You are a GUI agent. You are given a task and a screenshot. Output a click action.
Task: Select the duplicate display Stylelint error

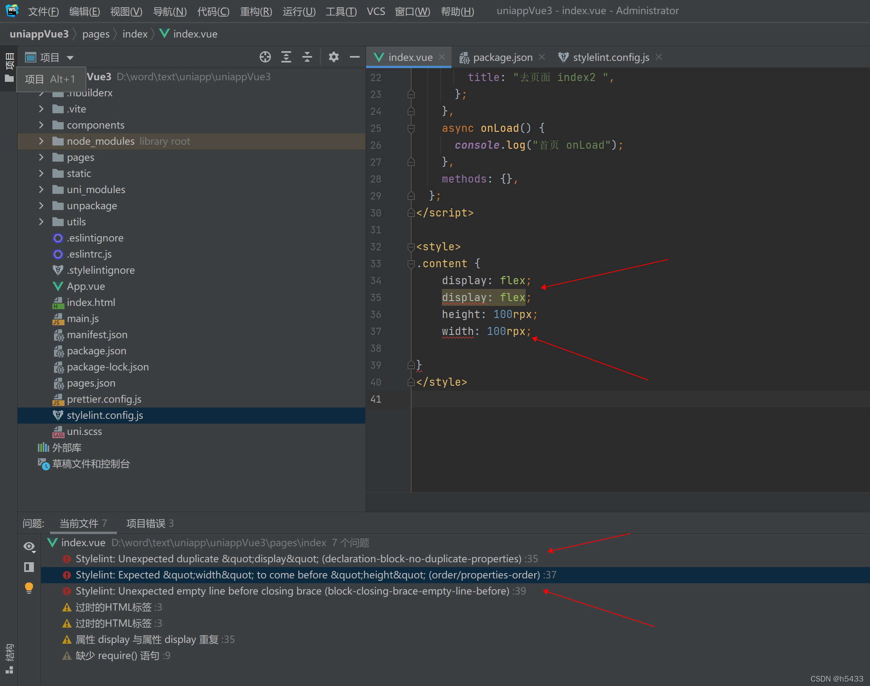(298, 559)
